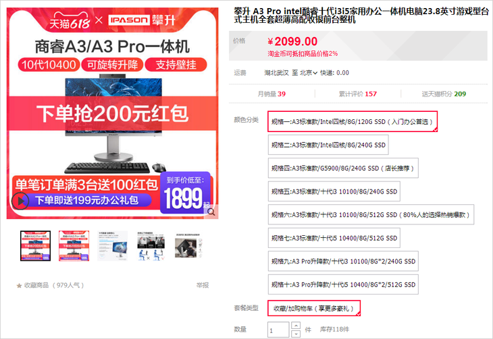Decrease quantity with the down arrow

[296, 334]
